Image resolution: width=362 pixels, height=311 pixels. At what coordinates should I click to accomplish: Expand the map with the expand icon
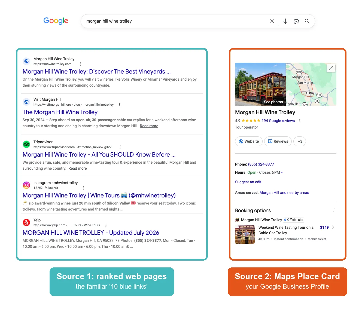click(331, 68)
